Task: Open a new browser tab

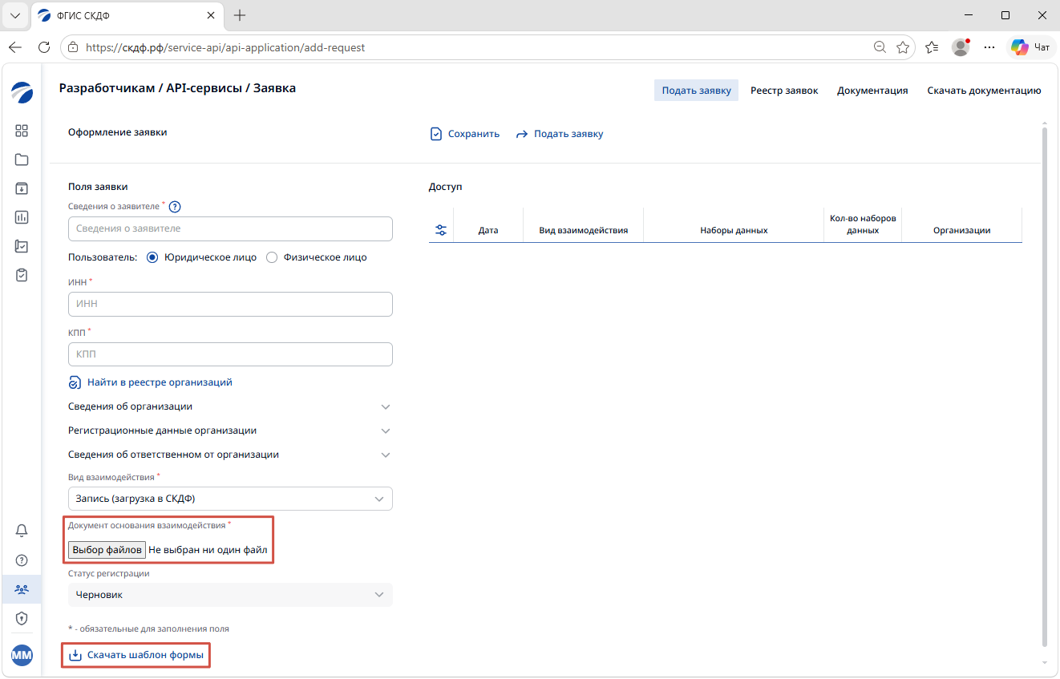Action: coord(239,15)
